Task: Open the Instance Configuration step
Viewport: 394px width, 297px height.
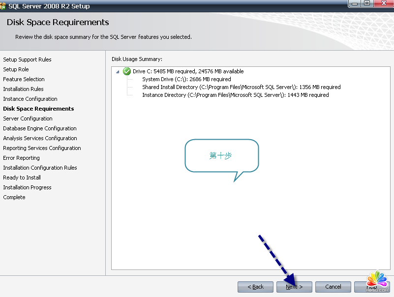Action: point(30,99)
